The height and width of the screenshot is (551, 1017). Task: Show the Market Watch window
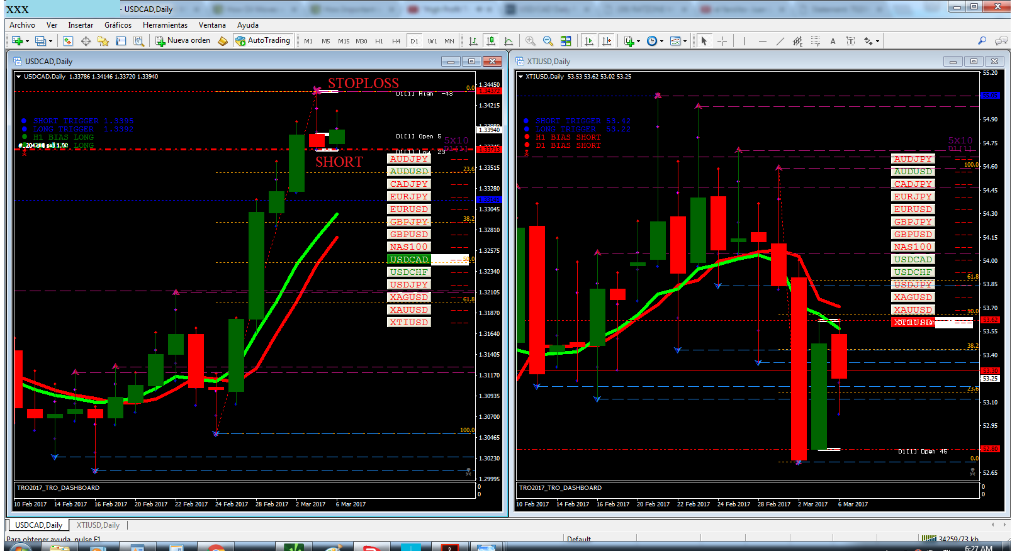click(68, 41)
